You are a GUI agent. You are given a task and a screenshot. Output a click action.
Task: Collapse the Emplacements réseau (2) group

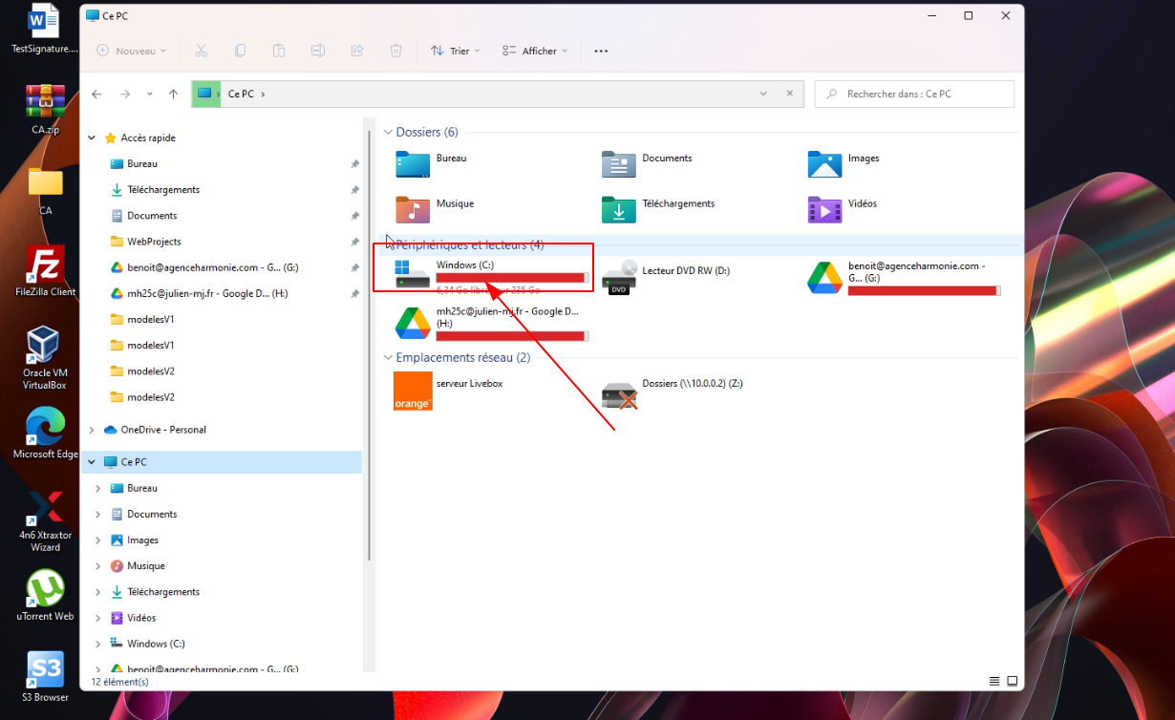pyautogui.click(x=388, y=357)
